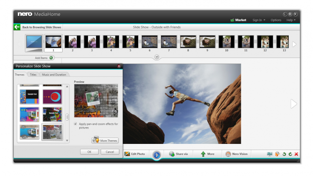
Task: Cancel the Personalize Slide Show dialog
Action: (110, 152)
